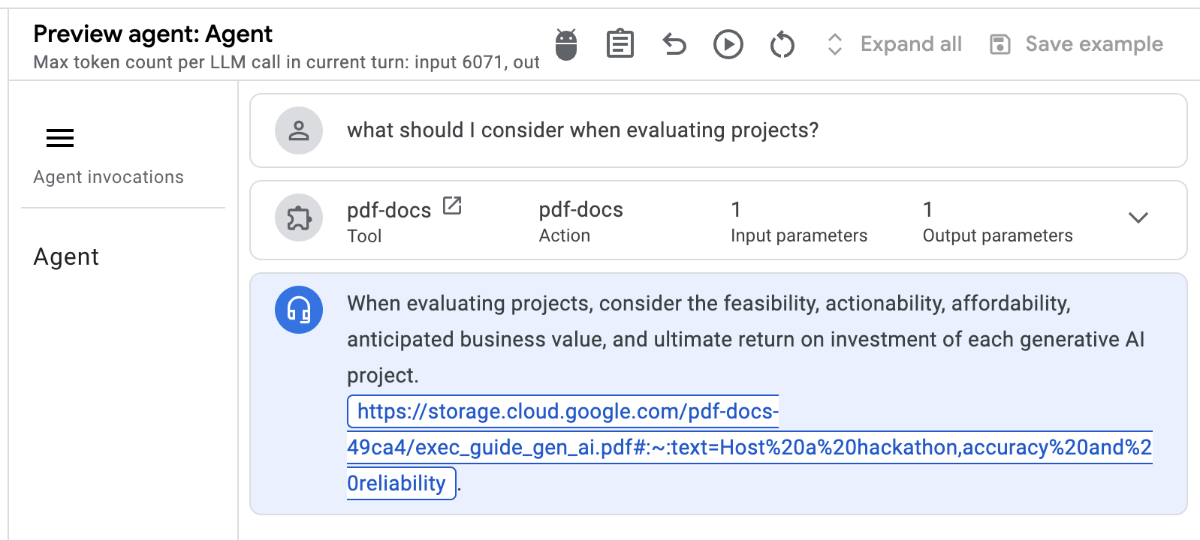Screen dimensions: 1200x540
Task: Click the user query about evaluating projects
Action: (583, 130)
